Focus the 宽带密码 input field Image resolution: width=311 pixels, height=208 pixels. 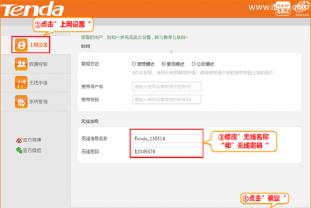coord(166,100)
